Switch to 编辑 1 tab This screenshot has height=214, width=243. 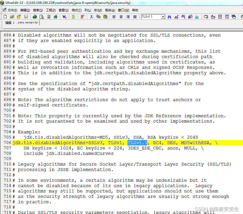pos(10,23)
